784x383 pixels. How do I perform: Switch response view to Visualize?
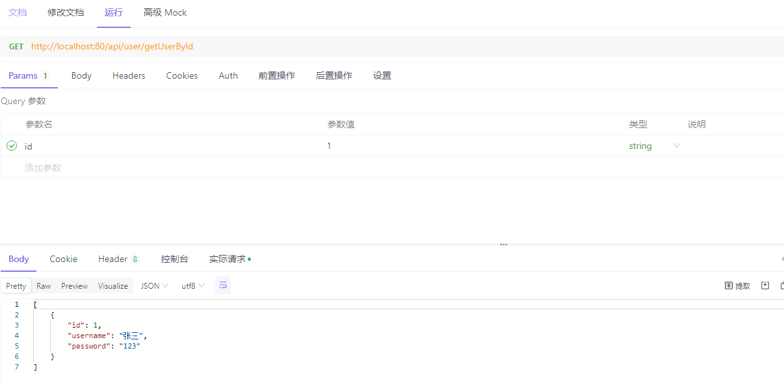click(x=113, y=285)
